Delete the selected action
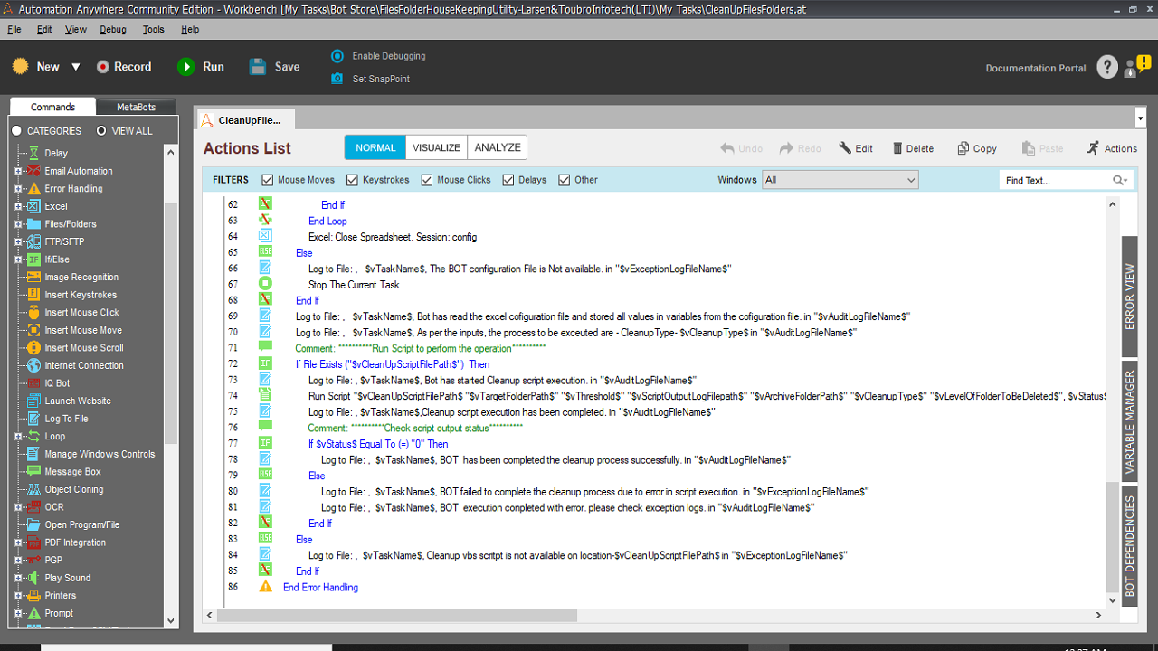1158x651 pixels. coord(913,148)
